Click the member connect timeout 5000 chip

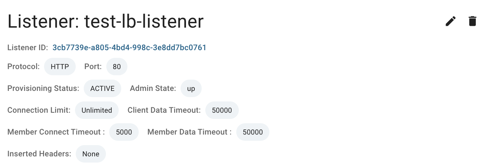pos(124,132)
